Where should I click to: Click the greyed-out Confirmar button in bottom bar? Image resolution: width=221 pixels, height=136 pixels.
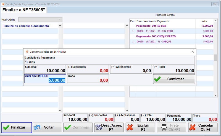78,127
